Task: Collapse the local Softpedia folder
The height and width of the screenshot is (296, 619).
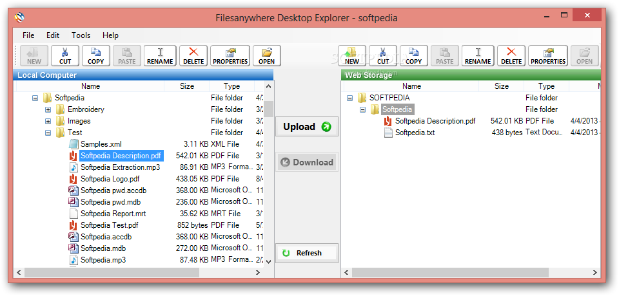Action: click(x=35, y=98)
